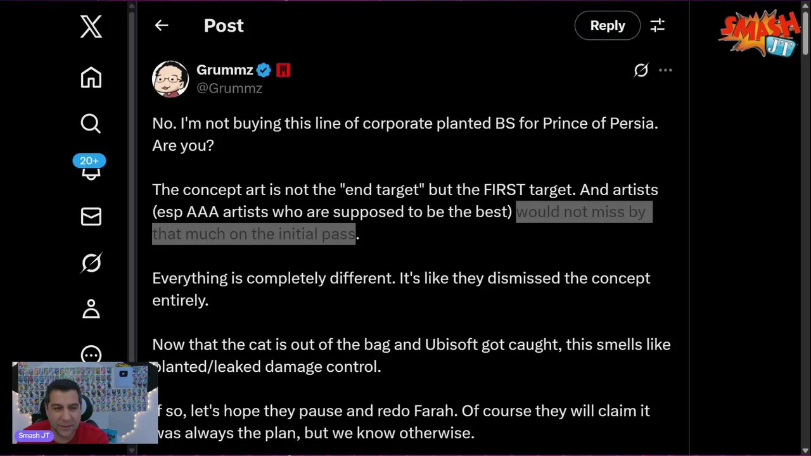This screenshot has height=456, width=811.
Task: Open Messages envelope icon
Action: 91,217
